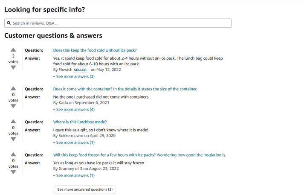Image resolution: width=307 pixels, height=195 pixels.
Task: Click See more answered questions (2) button
Action: pos(85,189)
